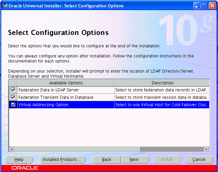Click the Oracle installer title bar icon
218x172 pixels.
(x=5, y=6)
